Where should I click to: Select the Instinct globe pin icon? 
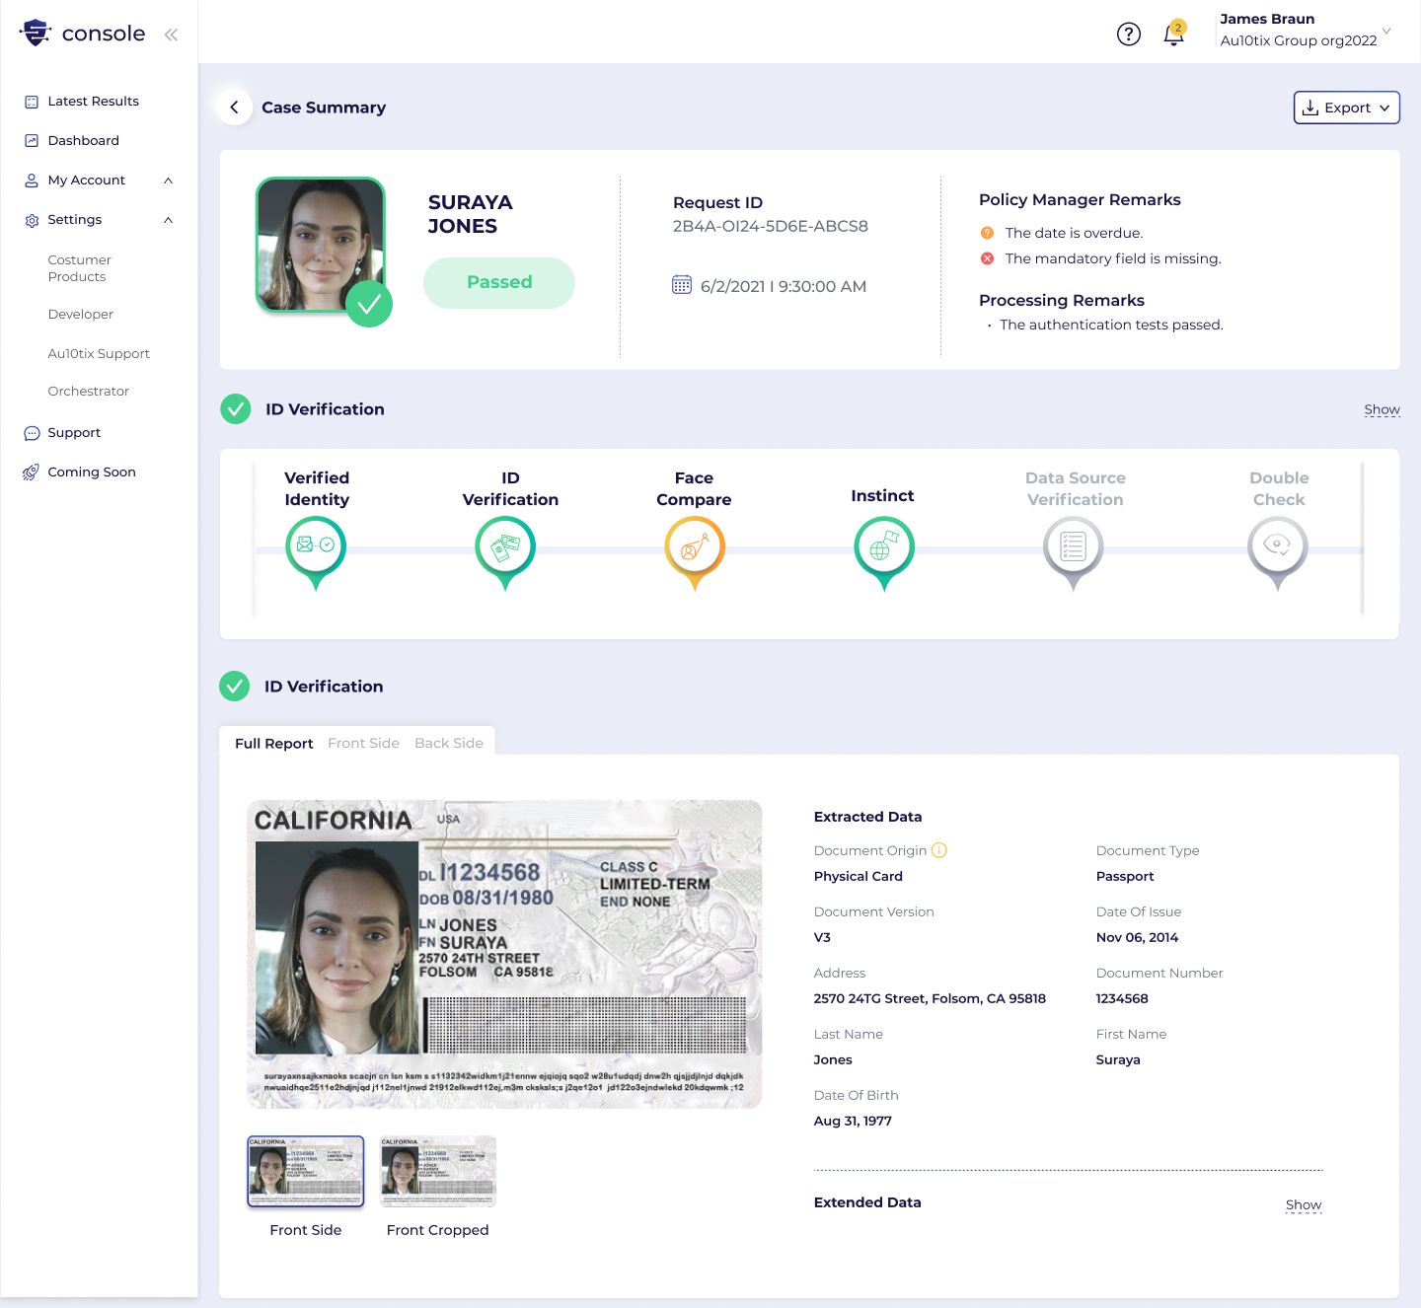(884, 552)
